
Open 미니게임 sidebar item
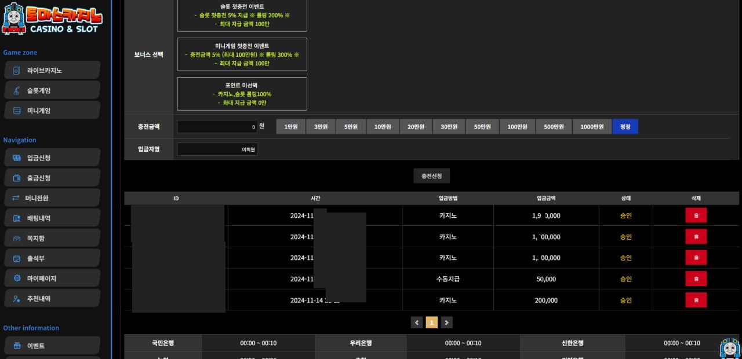52,111
